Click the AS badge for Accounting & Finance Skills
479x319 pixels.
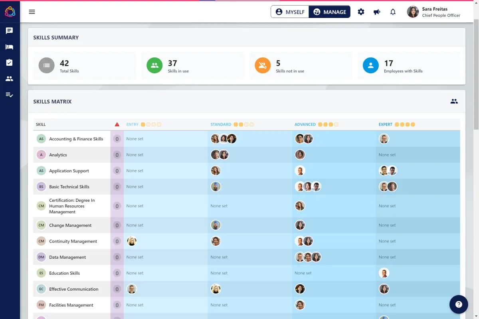[41, 139]
